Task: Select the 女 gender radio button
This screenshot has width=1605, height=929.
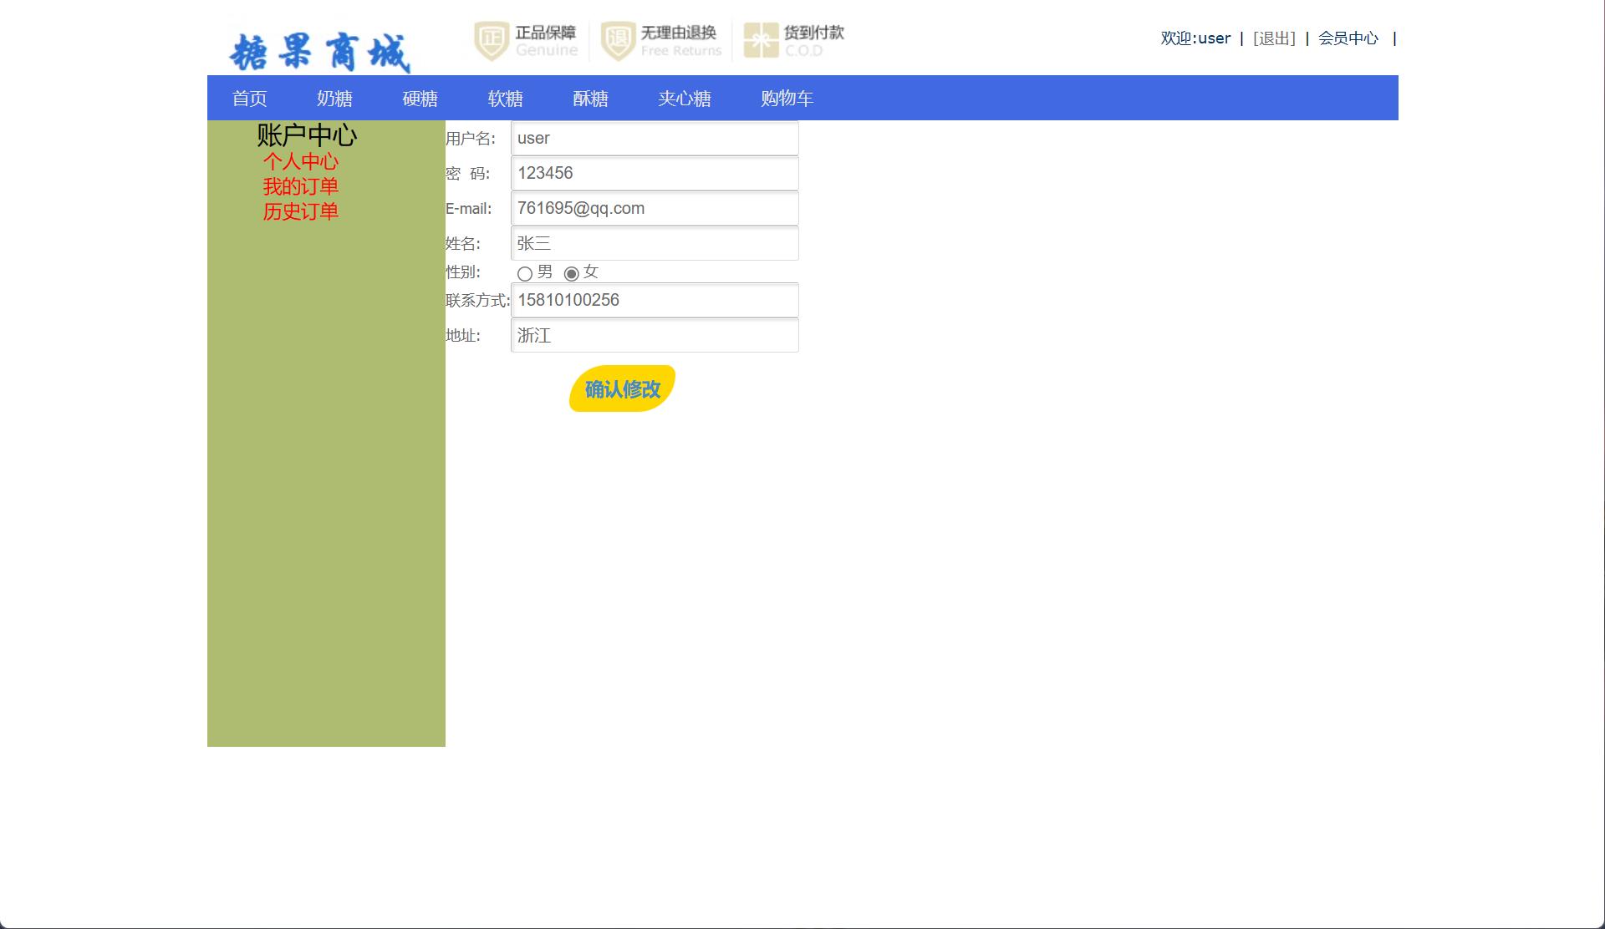Action: (x=572, y=273)
